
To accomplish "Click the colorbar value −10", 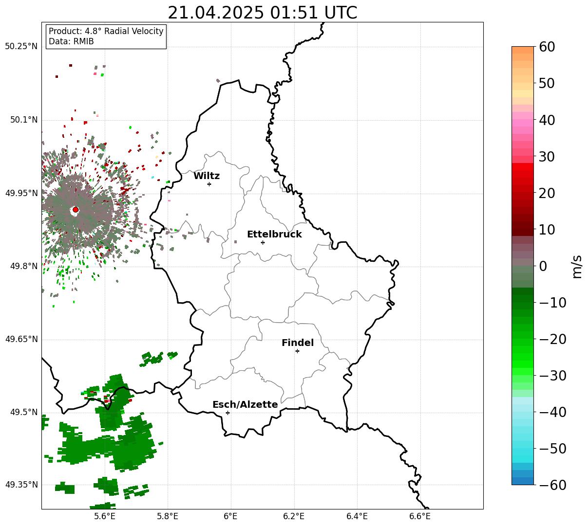I will point(552,303).
